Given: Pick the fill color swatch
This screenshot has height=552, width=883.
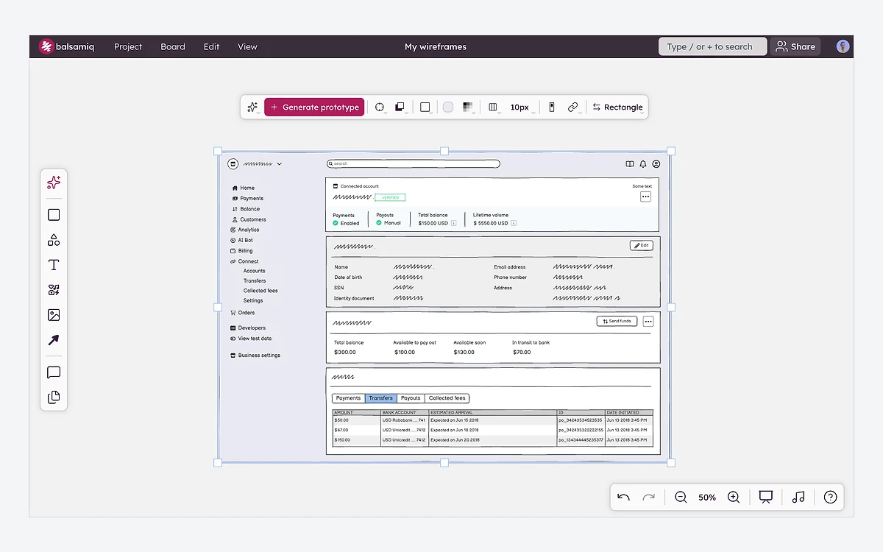Looking at the screenshot, I should (447, 107).
